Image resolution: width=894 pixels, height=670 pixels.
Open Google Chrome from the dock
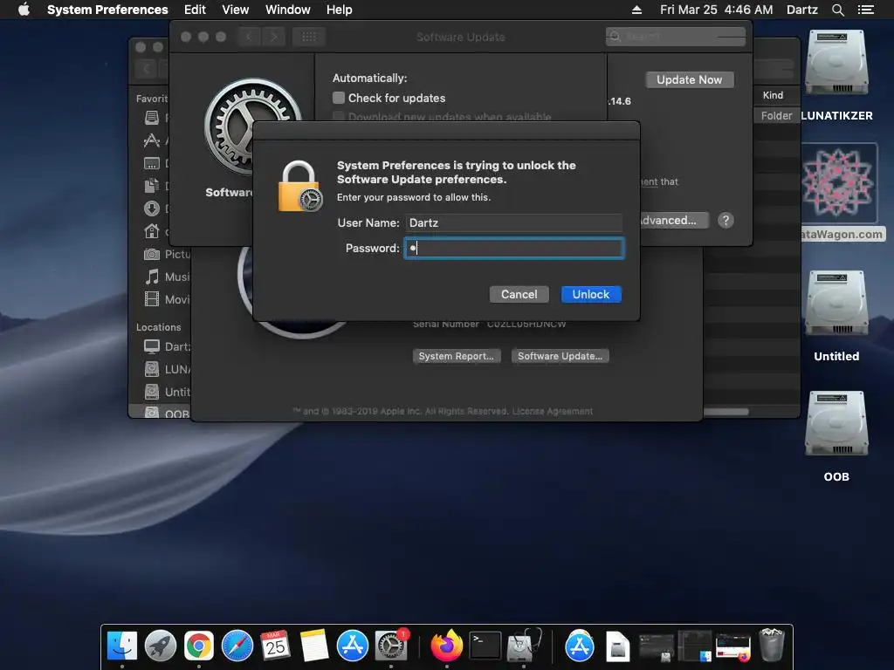pyautogui.click(x=198, y=646)
